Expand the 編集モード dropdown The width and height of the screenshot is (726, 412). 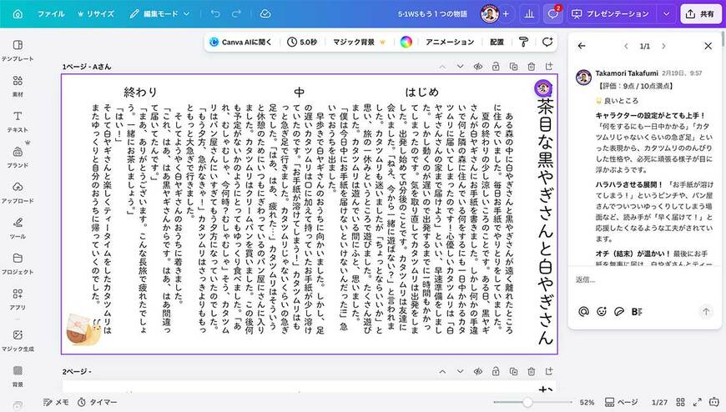coord(159,14)
